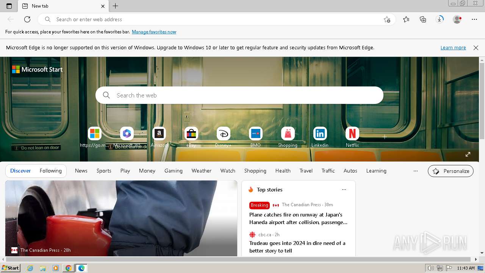Open the tab actions menu icon

[x=9, y=6]
